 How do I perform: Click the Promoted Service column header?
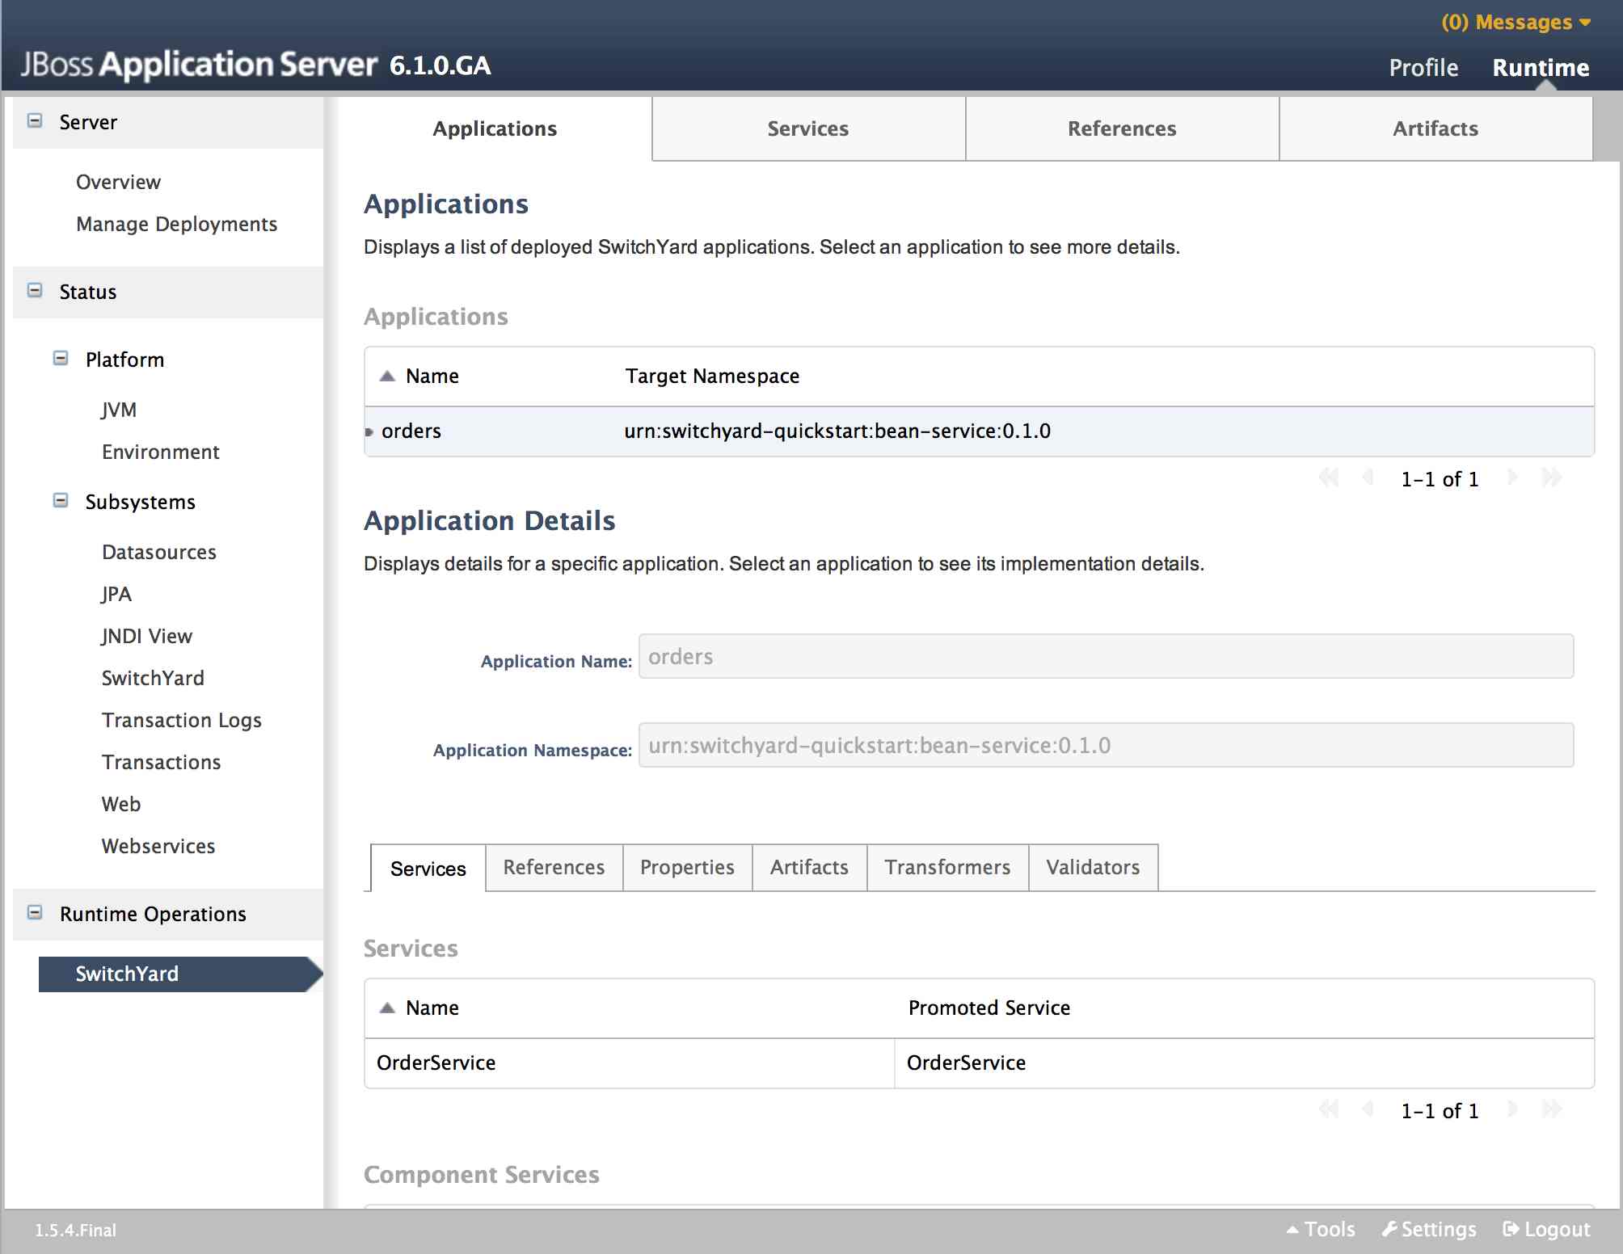(989, 1008)
